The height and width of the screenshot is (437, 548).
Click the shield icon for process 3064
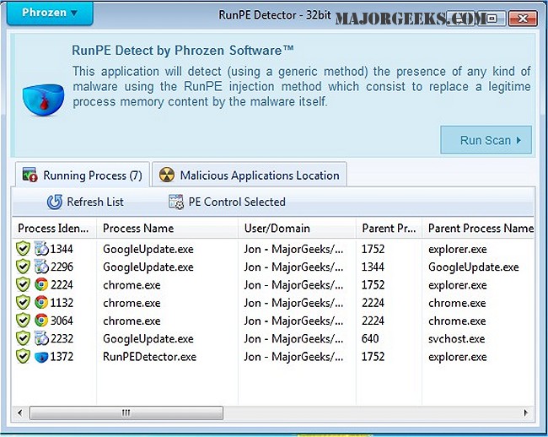23,321
